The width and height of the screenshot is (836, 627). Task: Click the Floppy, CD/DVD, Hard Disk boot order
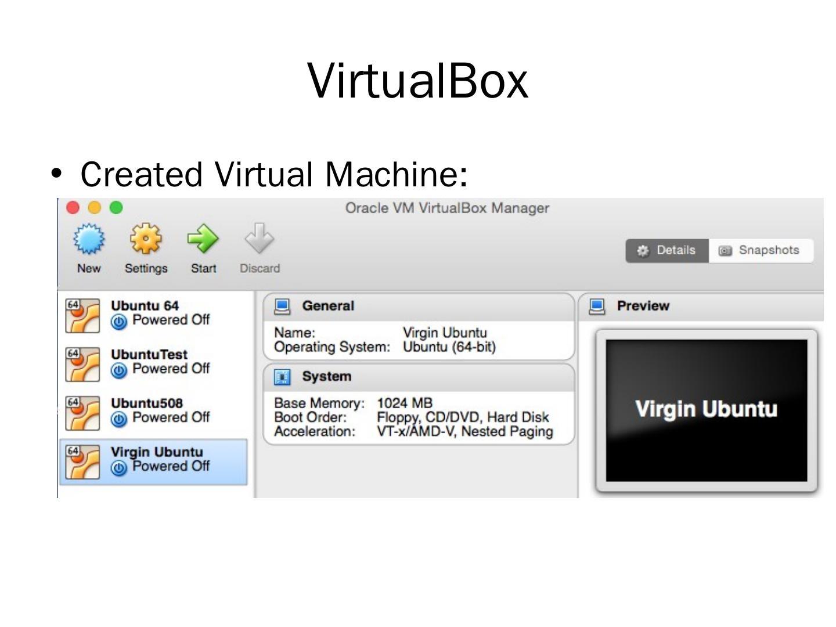tap(463, 417)
